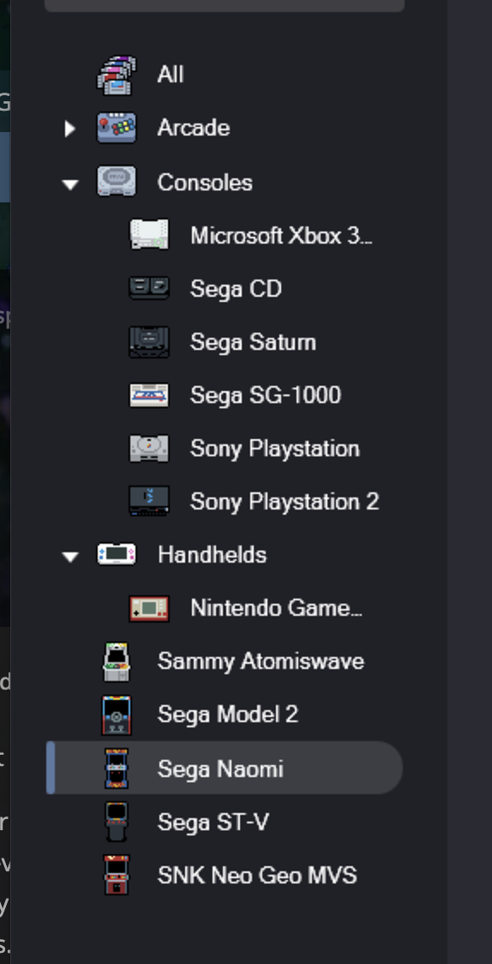This screenshot has width=492, height=964.
Task: Click the Nintendo Game & Watch device icon
Action: tap(149, 608)
